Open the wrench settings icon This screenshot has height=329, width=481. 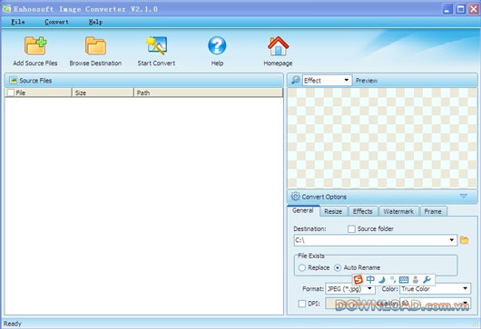[x=427, y=279]
